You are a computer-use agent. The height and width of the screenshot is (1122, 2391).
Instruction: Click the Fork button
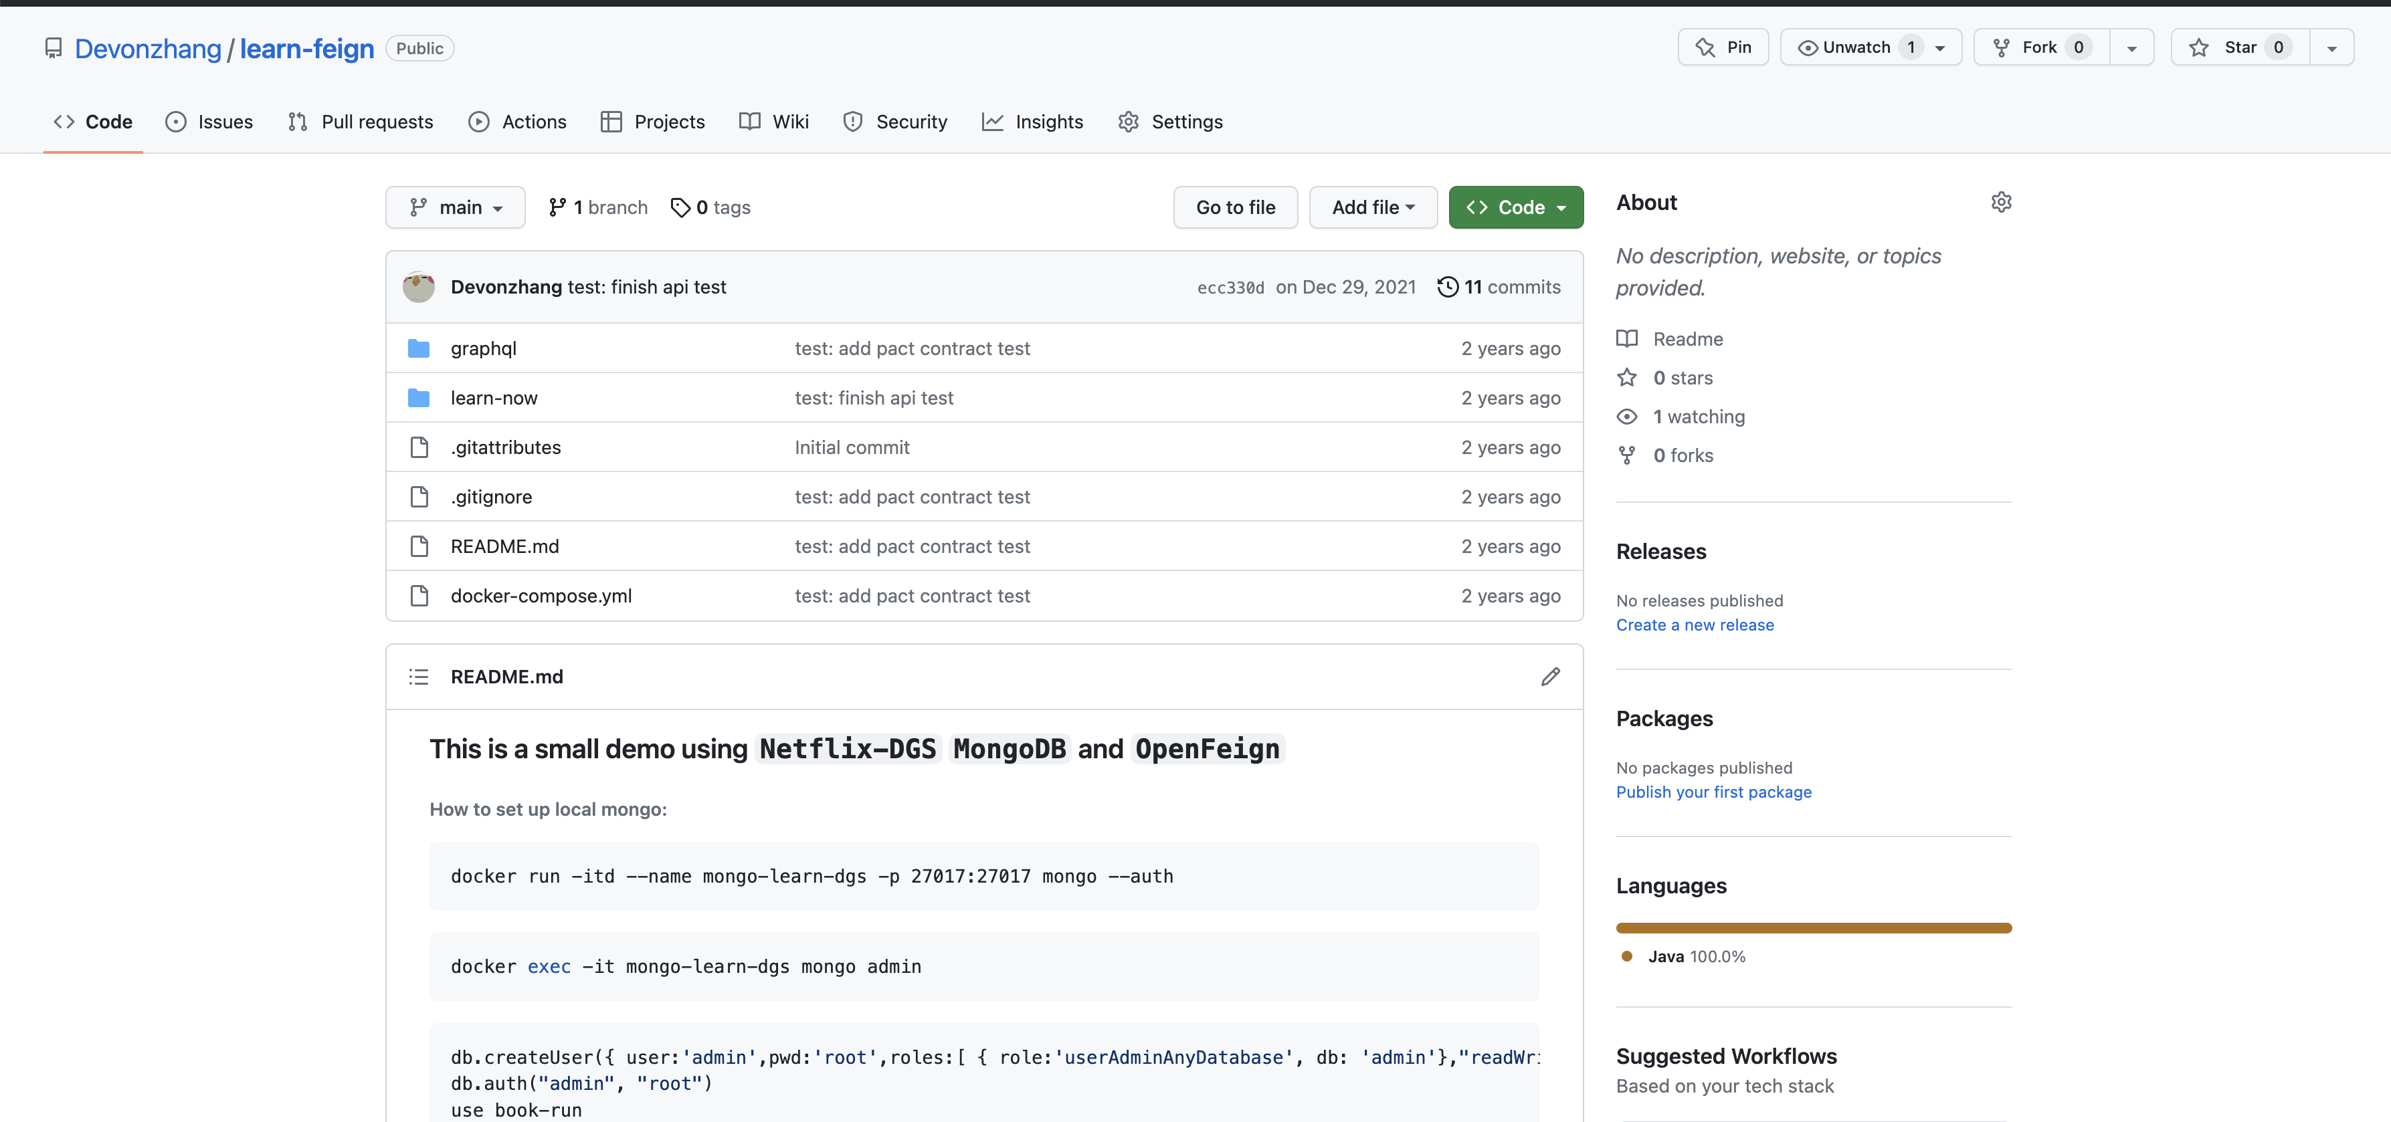coord(2042,47)
